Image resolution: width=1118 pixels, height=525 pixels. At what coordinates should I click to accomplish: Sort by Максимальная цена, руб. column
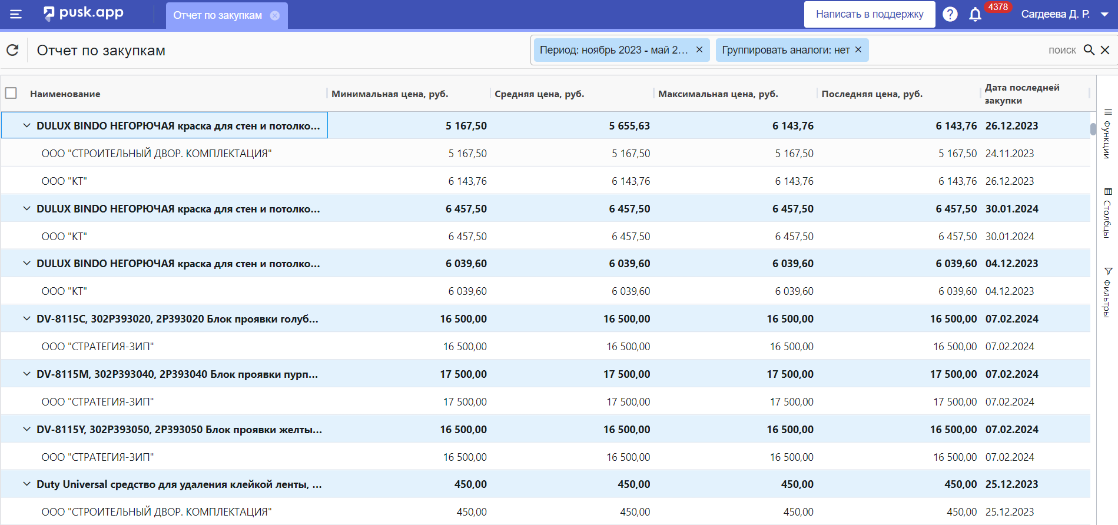pyautogui.click(x=718, y=94)
